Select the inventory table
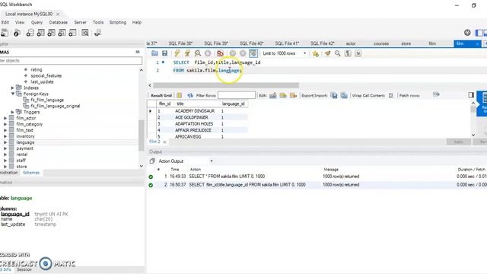 (25, 136)
